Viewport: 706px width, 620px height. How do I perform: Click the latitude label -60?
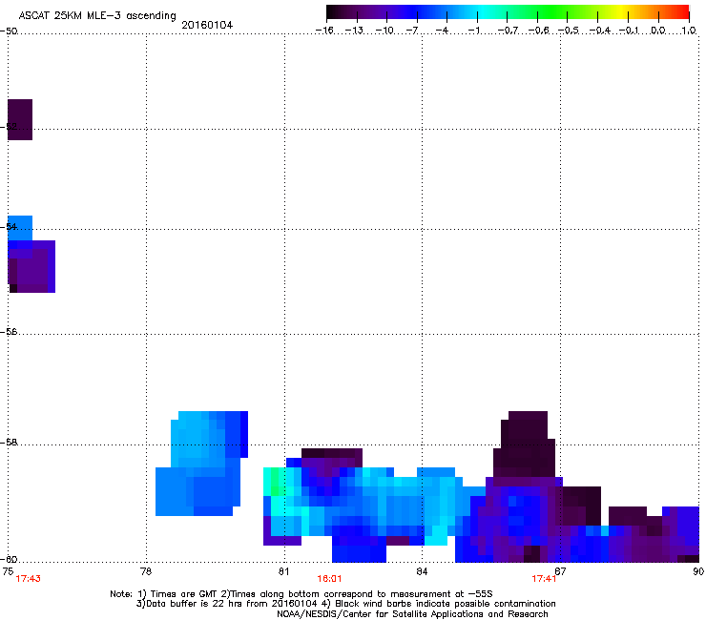[9, 559]
